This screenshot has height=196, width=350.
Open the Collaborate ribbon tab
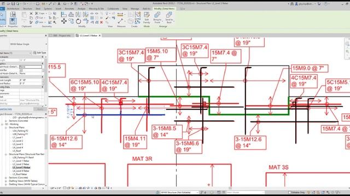point(113,9)
